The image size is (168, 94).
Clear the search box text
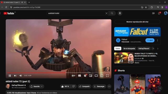coord(106,13)
